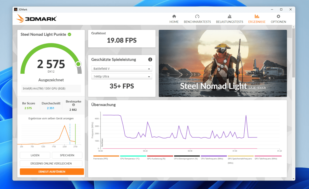Toggle the CPU Taktfrequenz legend entry
The height and width of the screenshot is (189, 309).
coord(214,158)
